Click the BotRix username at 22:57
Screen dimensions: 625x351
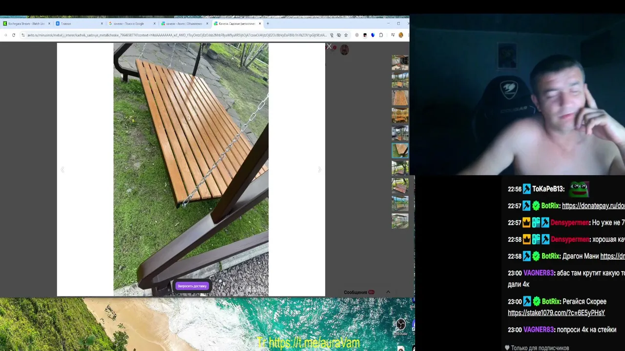550,206
